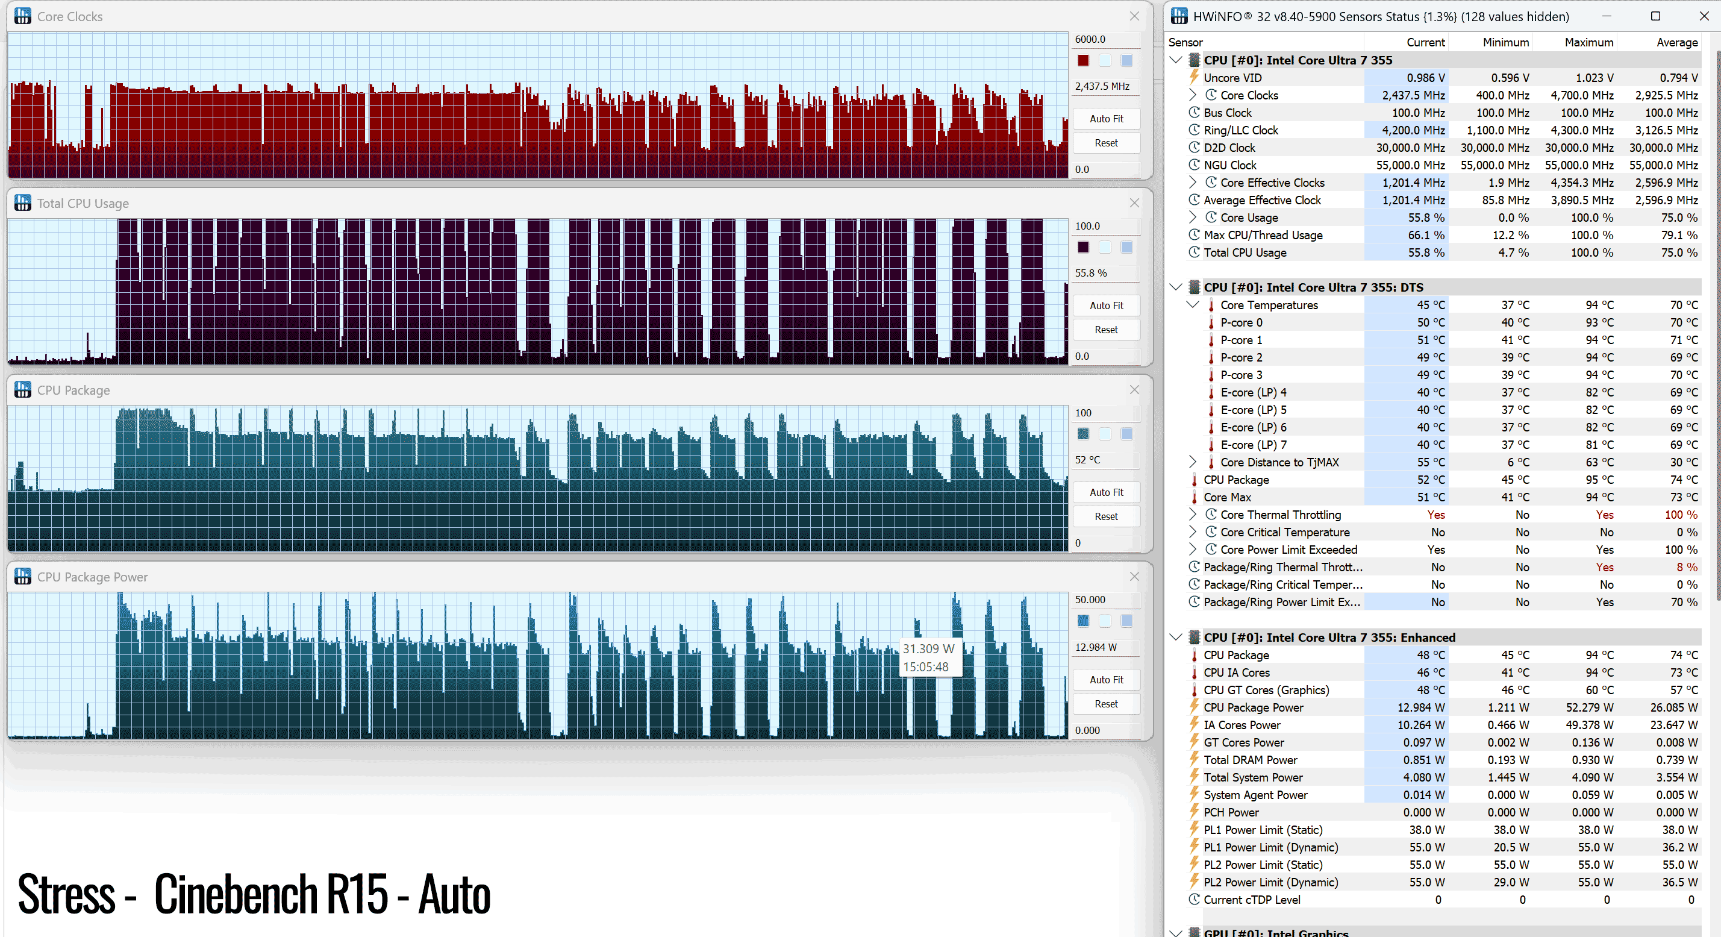1721x937 pixels.
Task: Click the CPU Package graph window icon
Action: point(23,390)
